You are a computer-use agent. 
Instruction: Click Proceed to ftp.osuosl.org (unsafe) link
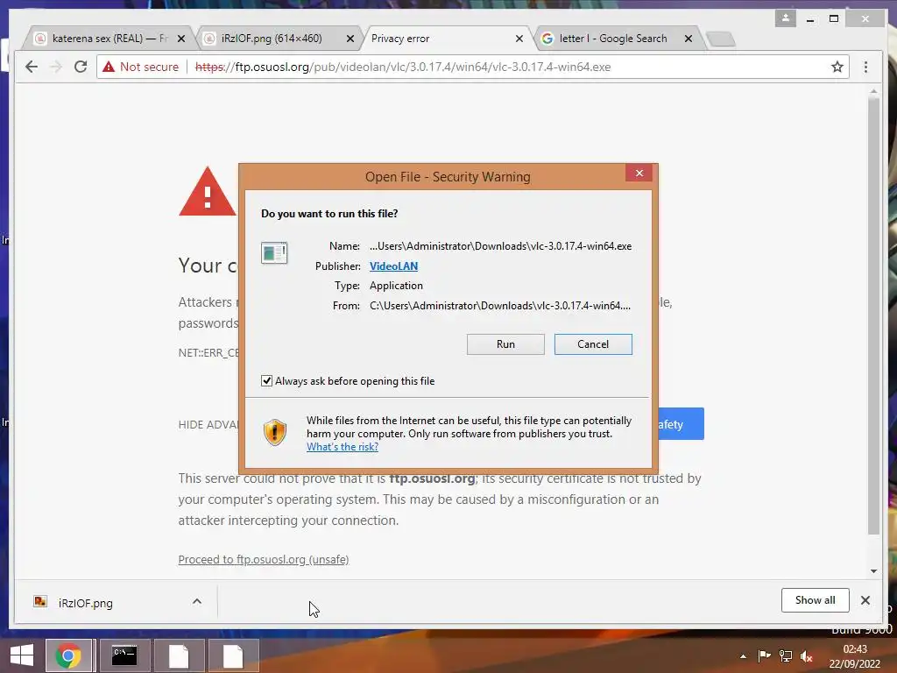tap(263, 560)
